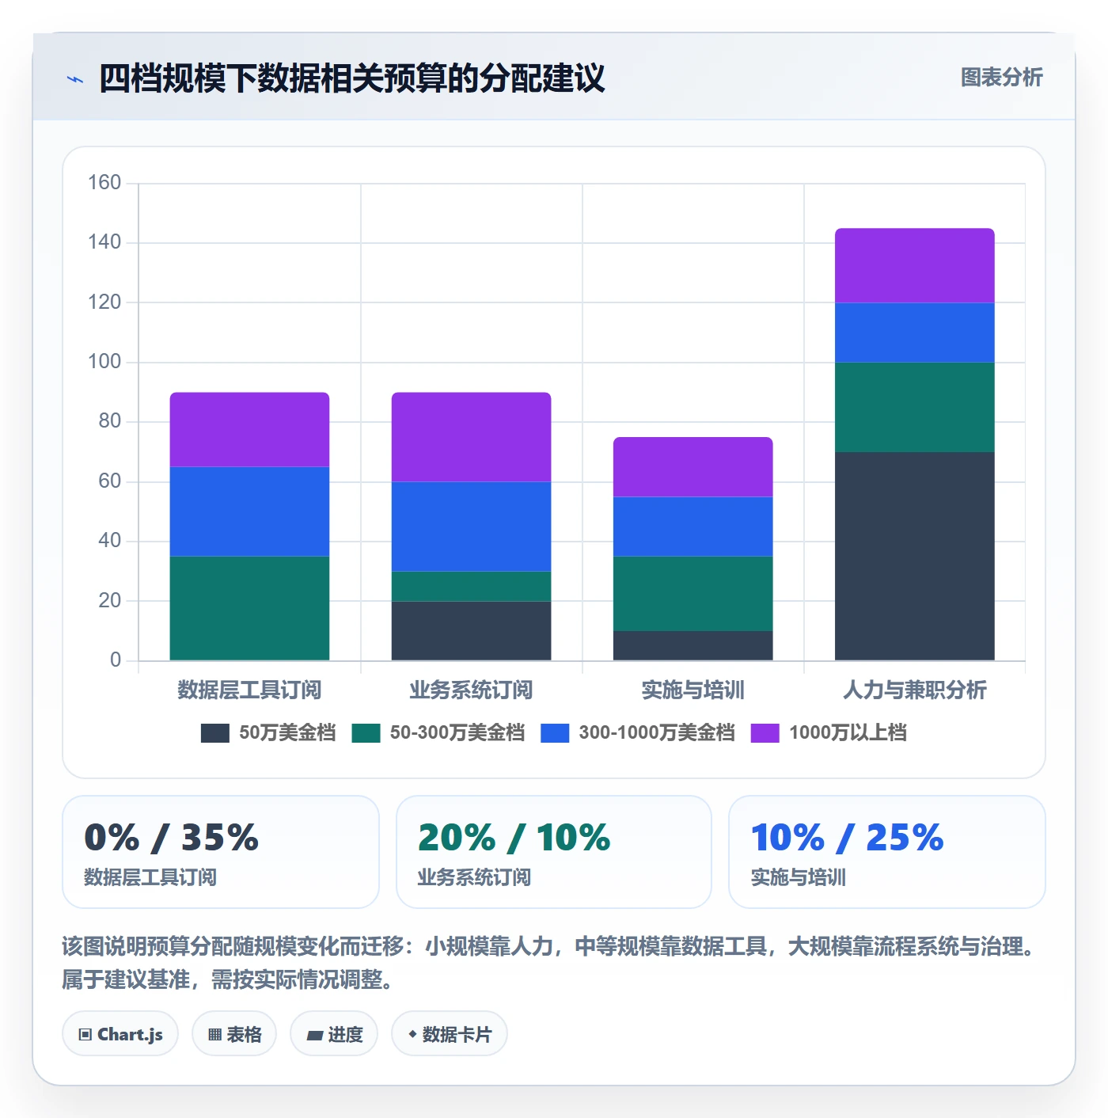Toggle the 1000万以上档 legend label
This screenshot has width=1108, height=1118.
tap(848, 733)
